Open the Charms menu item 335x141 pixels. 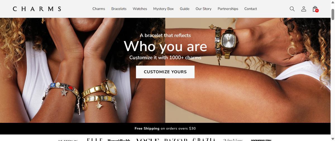tap(99, 9)
